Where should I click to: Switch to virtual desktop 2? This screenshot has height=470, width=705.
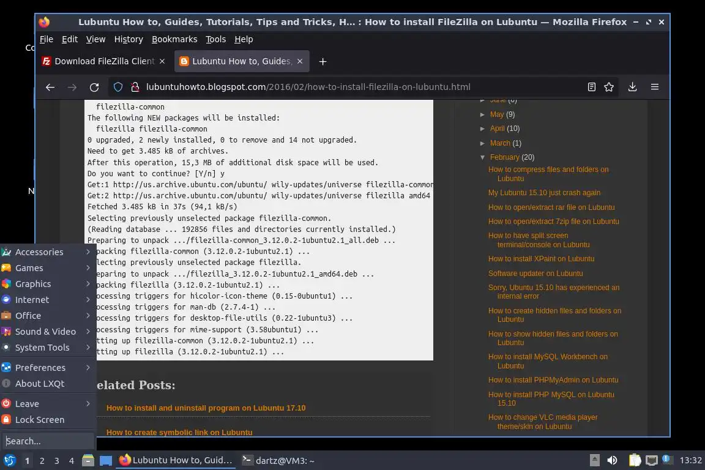pos(42,461)
